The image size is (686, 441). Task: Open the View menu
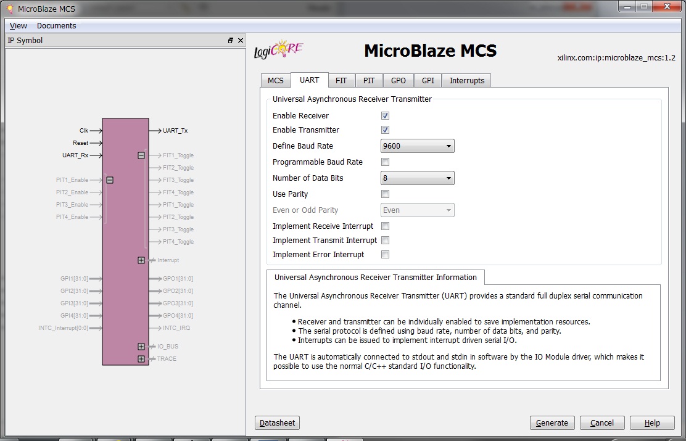click(x=19, y=26)
